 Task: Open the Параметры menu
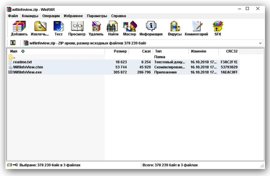click(97, 16)
